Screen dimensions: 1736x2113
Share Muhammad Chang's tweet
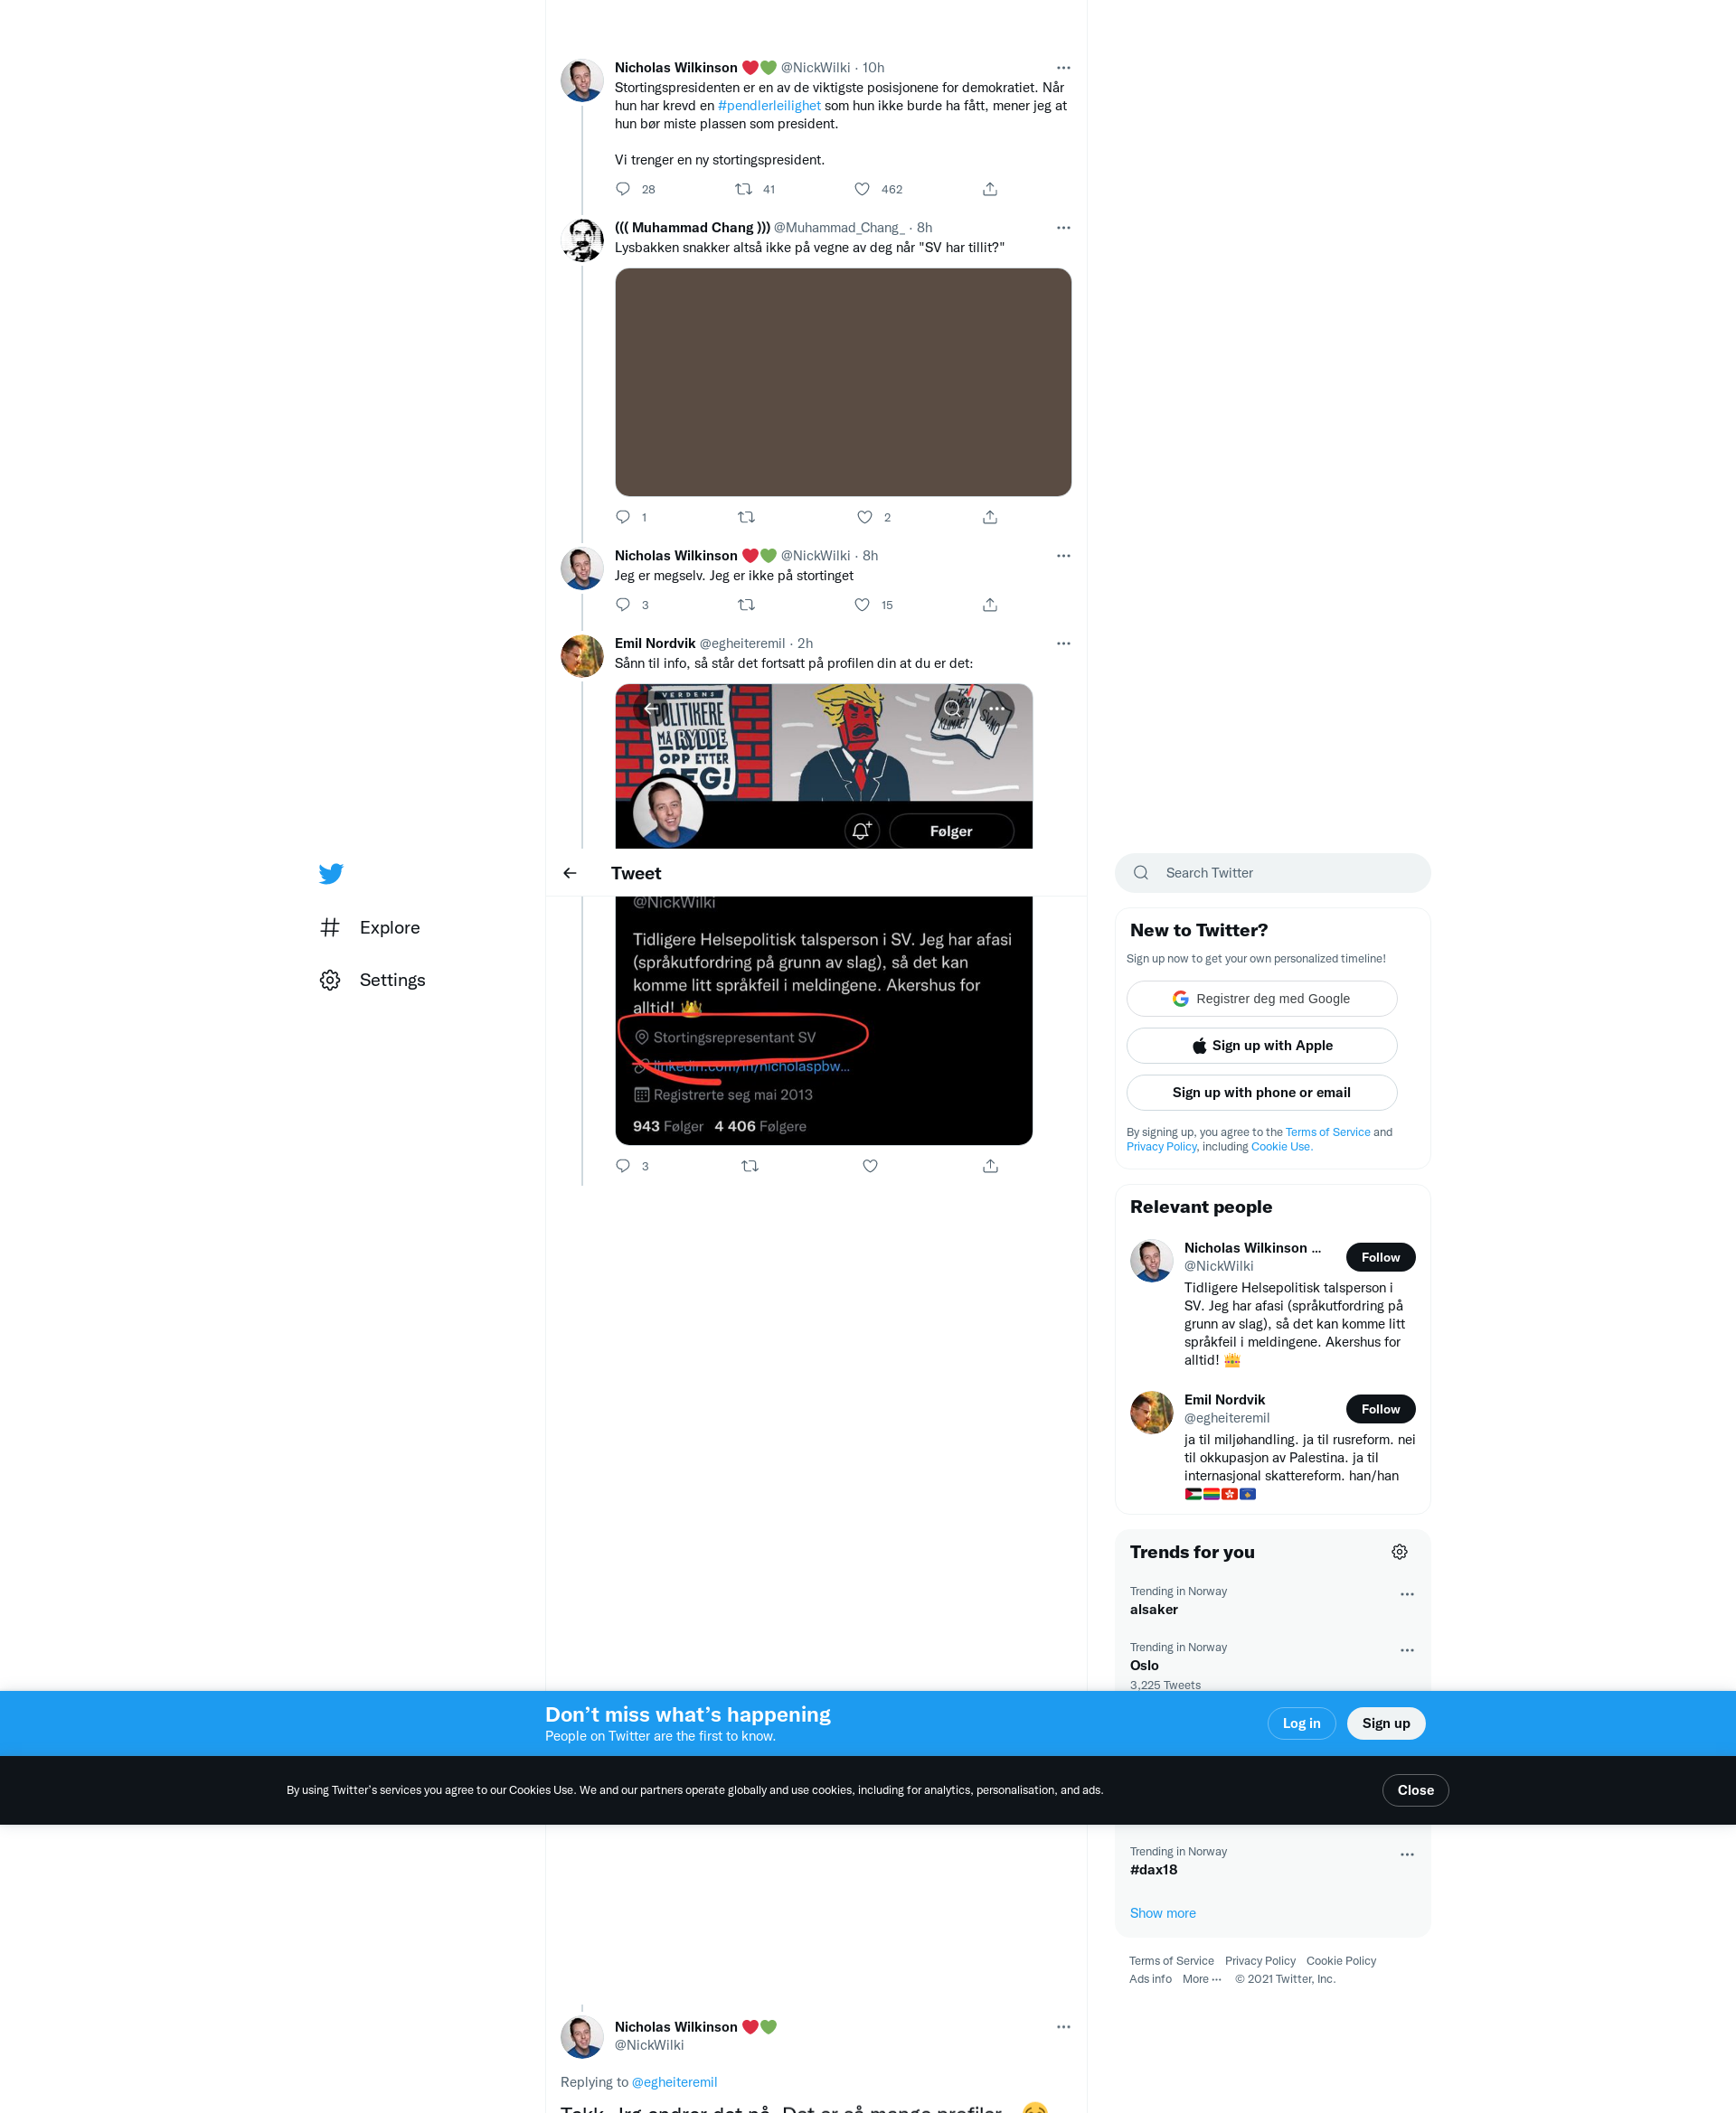pyautogui.click(x=990, y=517)
